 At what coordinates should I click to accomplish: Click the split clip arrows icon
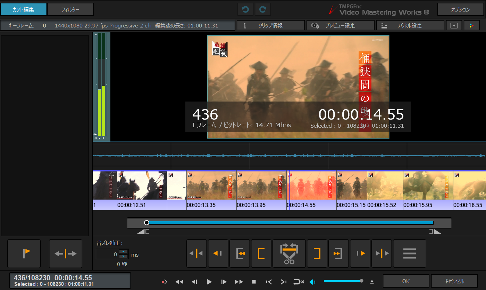pyautogui.click(x=66, y=253)
